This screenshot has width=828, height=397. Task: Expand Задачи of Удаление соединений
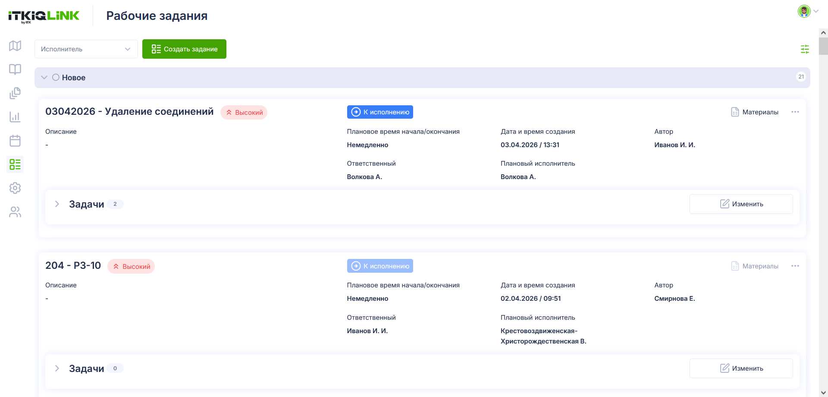[x=57, y=204]
